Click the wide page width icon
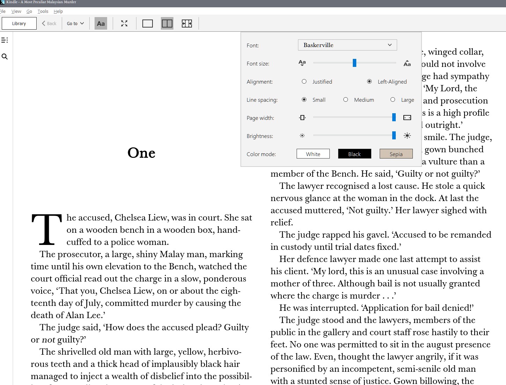Viewport: 506px width, 385px height. coord(407,118)
